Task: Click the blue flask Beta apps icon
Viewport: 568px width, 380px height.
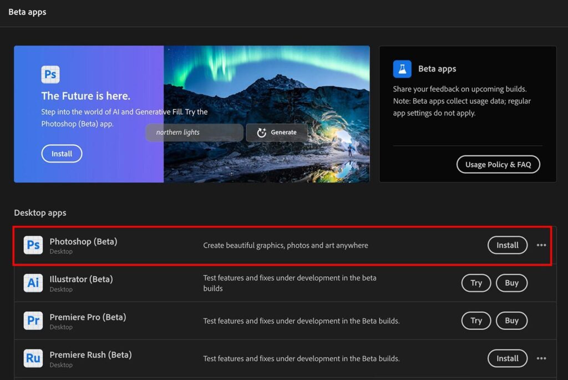Action: tap(402, 69)
